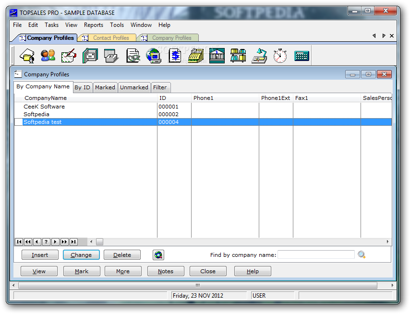Open the View menu
Screen dimensions: 410x314
pyautogui.click(x=71, y=25)
